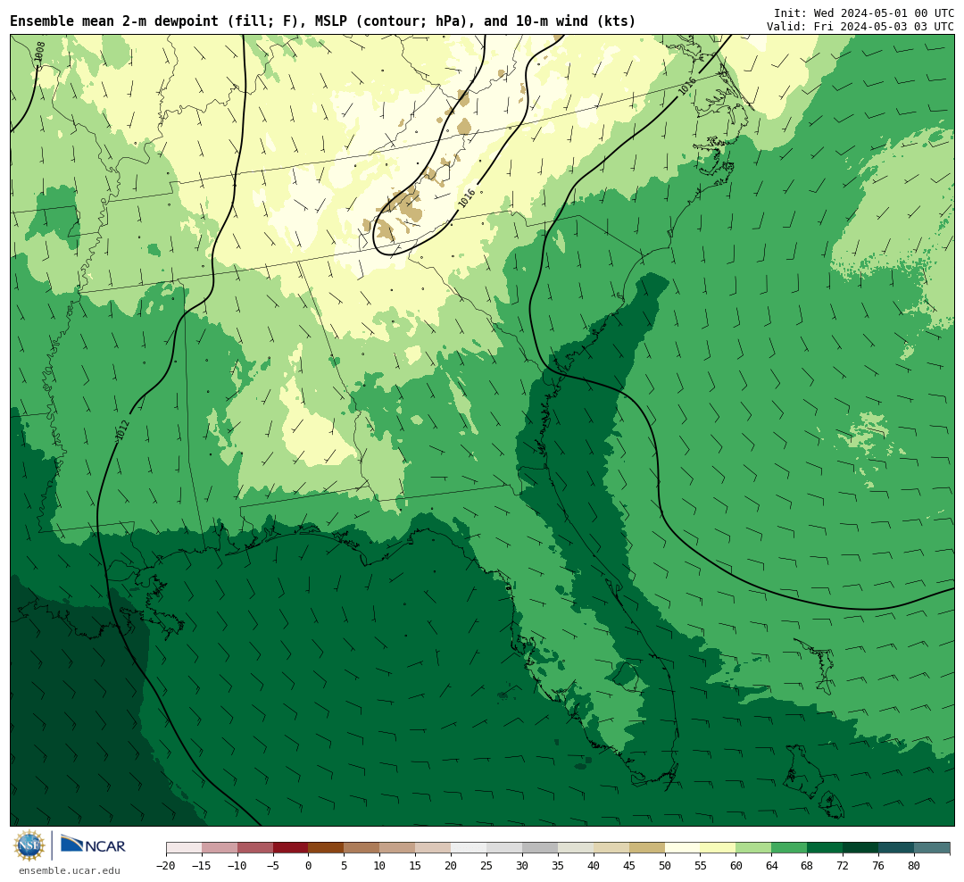The height and width of the screenshot is (882, 964).
Task: Pick the colorbar swatch between 35 and 40
Action: coord(576,848)
